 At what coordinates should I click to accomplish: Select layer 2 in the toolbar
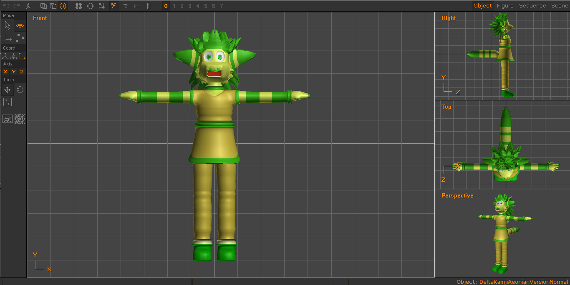(182, 6)
